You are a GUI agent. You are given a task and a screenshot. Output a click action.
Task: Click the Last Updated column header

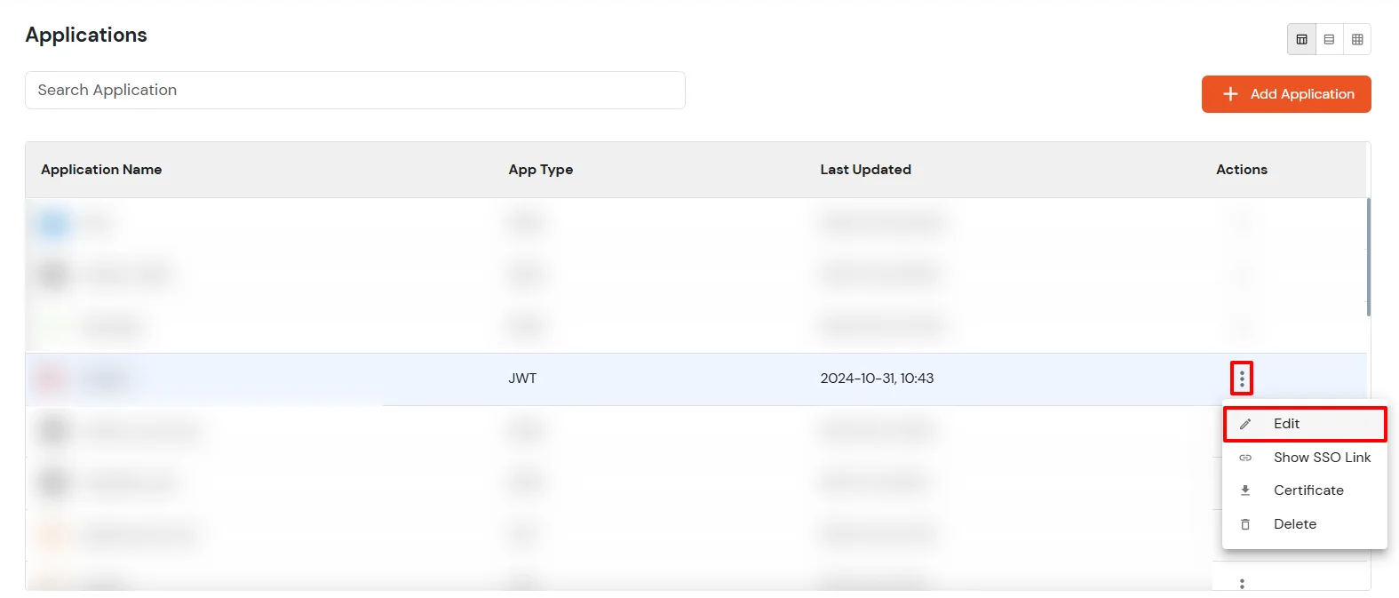tap(866, 170)
